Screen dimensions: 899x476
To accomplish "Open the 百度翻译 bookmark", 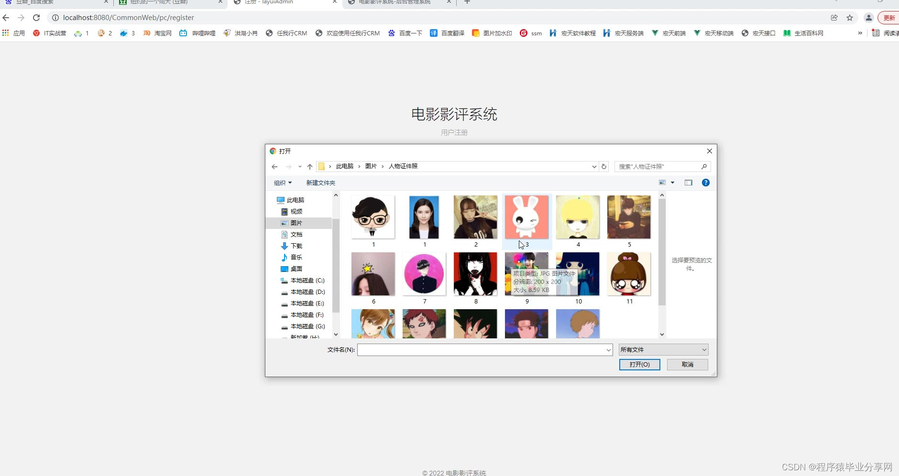I will (x=447, y=33).
